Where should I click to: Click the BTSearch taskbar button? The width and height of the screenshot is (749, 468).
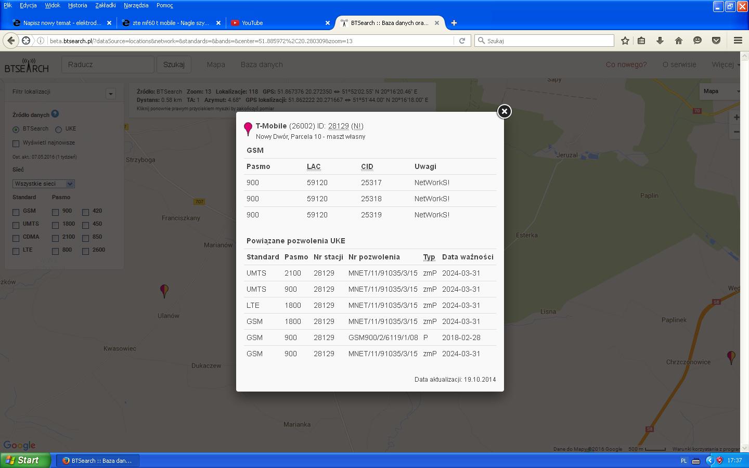[x=98, y=460]
